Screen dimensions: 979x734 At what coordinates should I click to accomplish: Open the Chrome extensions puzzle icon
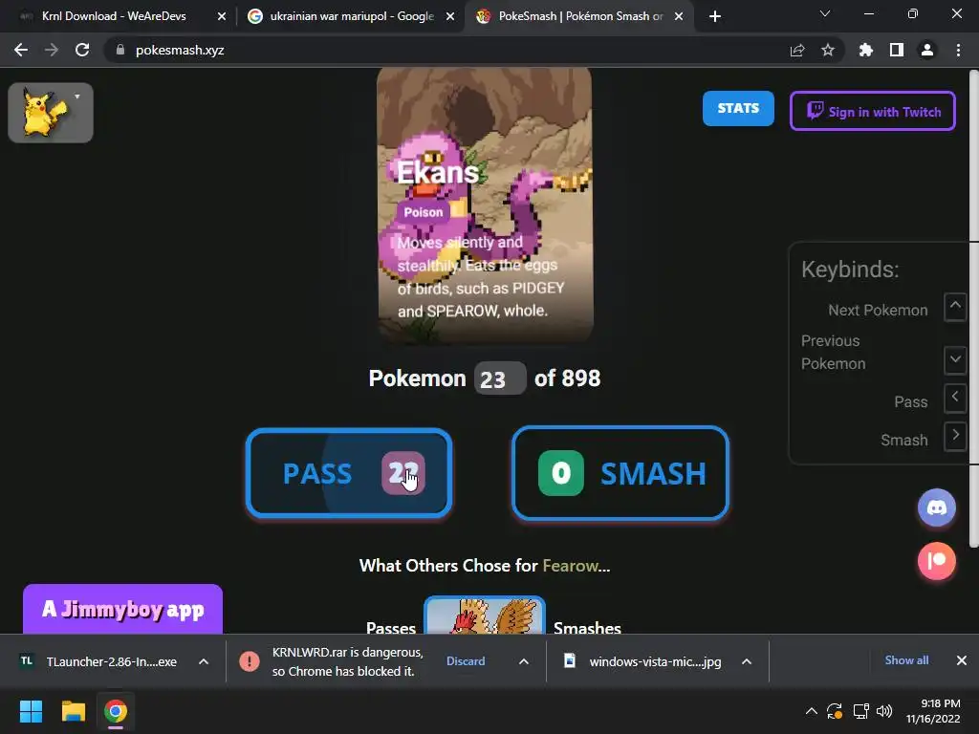pyautogui.click(x=866, y=50)
